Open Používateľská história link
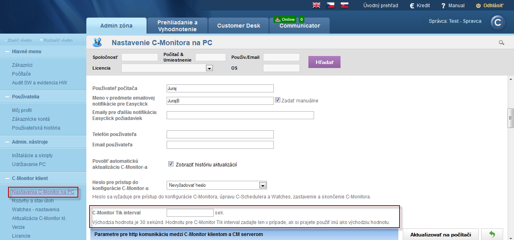 click(36, 128)
